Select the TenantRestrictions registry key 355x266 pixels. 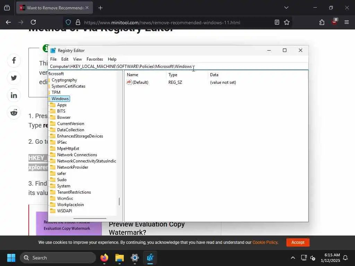click(x=74, y=192)
